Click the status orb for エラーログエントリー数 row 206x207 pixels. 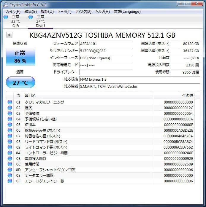pyautogui.click(x=10, y=181)
